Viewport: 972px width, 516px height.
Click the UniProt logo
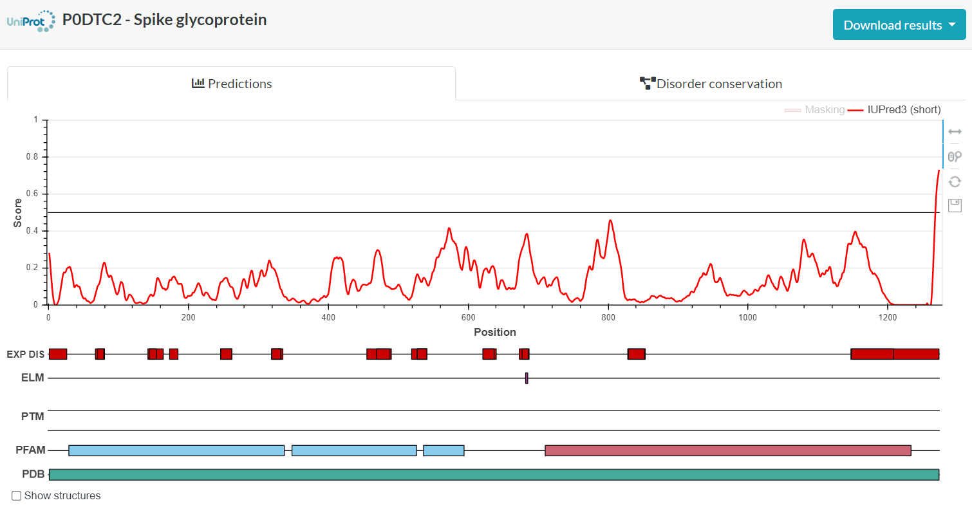(31, 21)
